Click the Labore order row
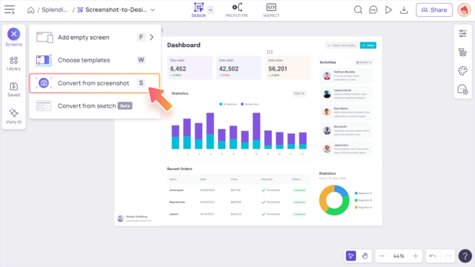This screenshot has height=267, width=475. 238,214
